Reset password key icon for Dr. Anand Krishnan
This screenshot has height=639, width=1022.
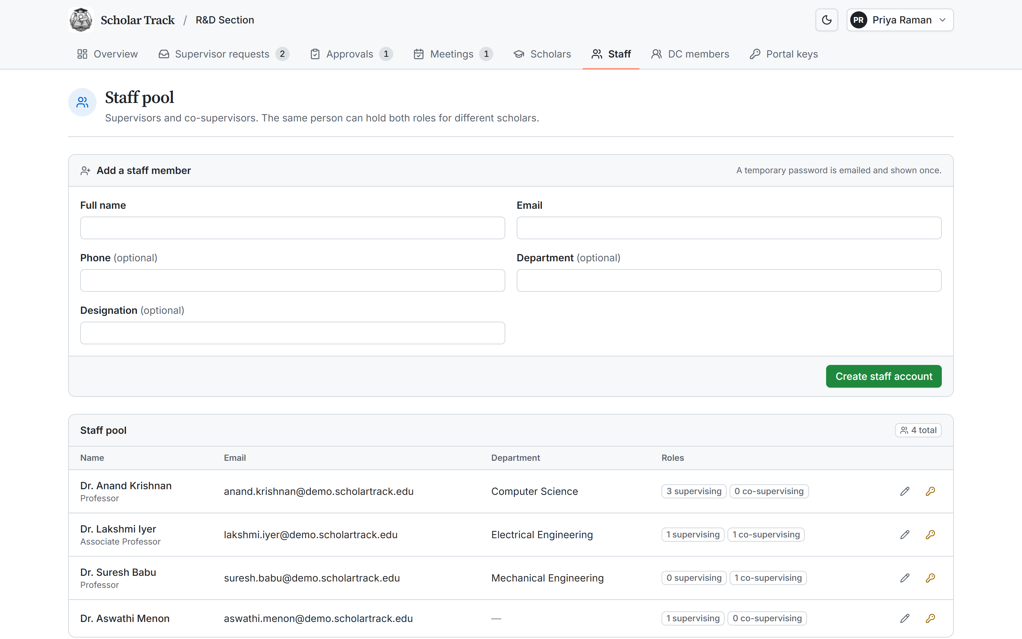click(x=930, y=491)
